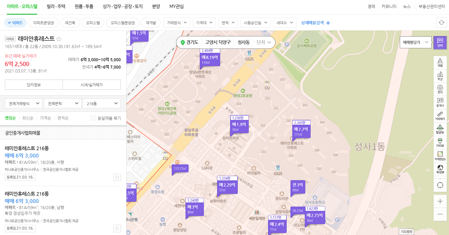Toggle the 오피스텔 filter chip
The image size is (449, 235).
93,23
